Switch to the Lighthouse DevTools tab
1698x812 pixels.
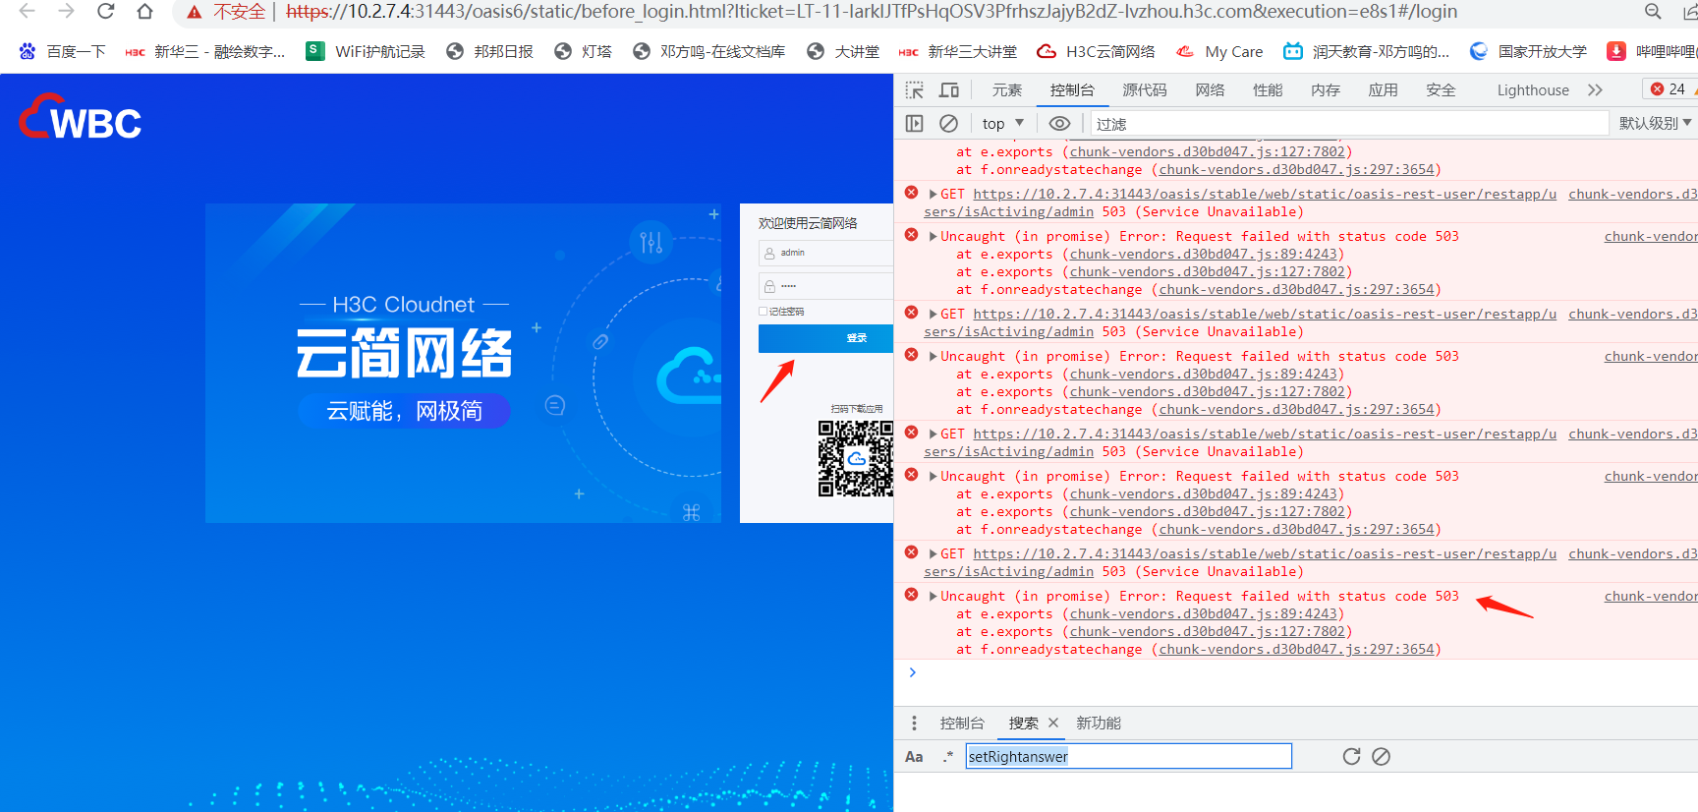(x=1533, y=90)
